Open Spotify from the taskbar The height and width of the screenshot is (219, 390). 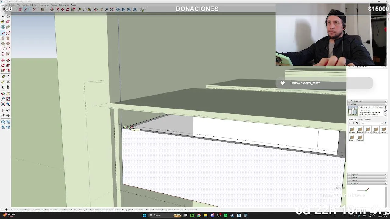pos(225,215)
